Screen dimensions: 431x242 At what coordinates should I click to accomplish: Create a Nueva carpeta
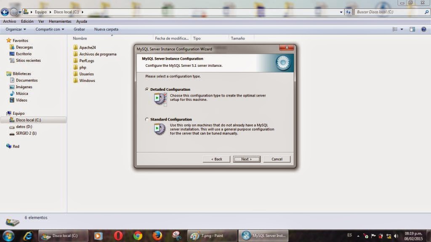coord(106,29)
